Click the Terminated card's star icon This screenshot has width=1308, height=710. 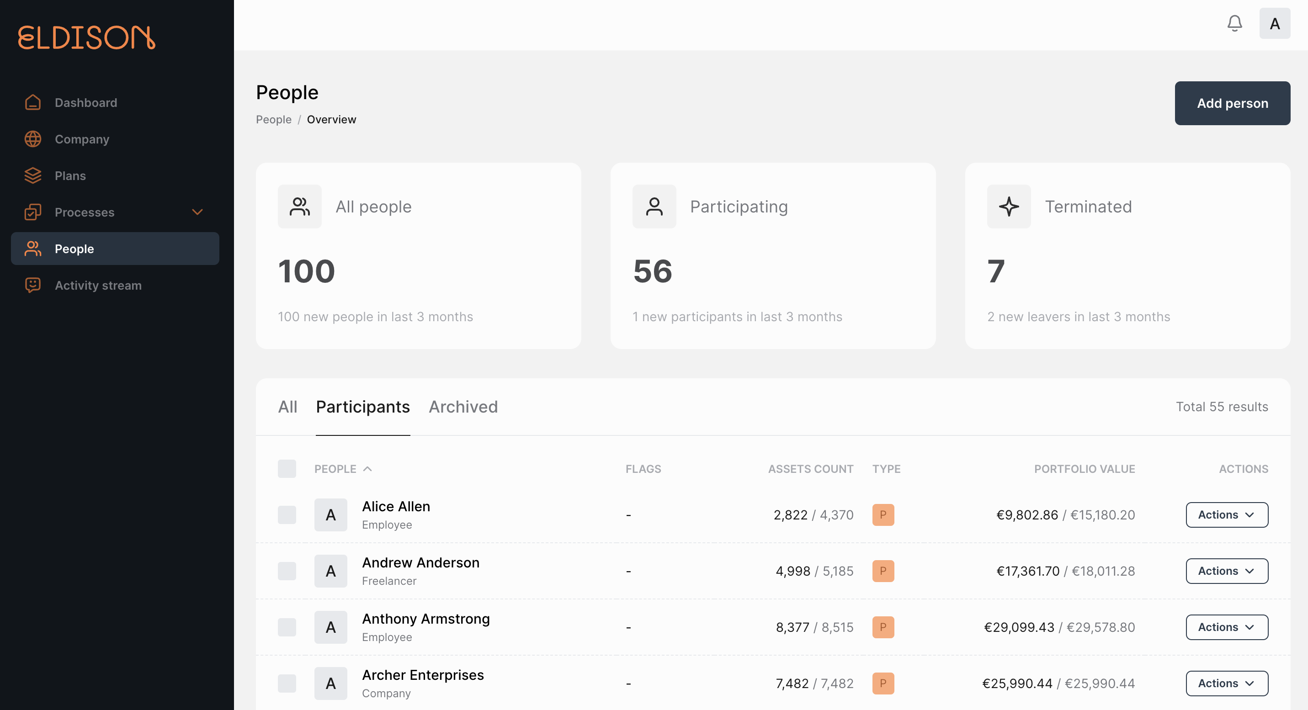coord(1009,207)
